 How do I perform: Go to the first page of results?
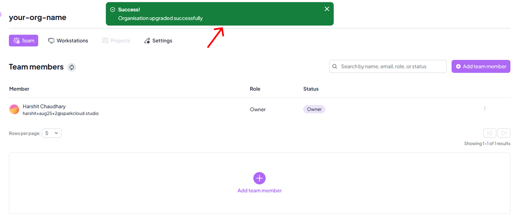pos(489,133)
